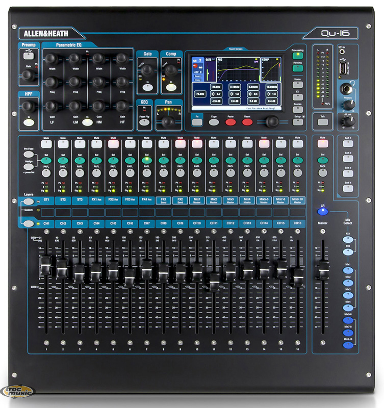This screenshot has height=408, width=384.
Task: Select the FX1 button in Mix Select
Action: pos(348,239)
